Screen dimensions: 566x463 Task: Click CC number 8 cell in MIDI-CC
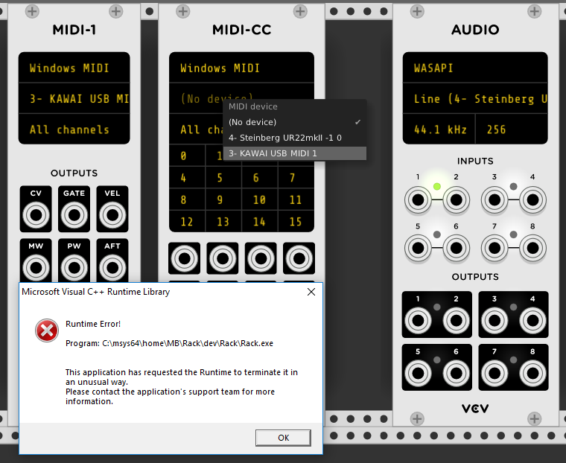pyautogui.click(x=187, y=199)
